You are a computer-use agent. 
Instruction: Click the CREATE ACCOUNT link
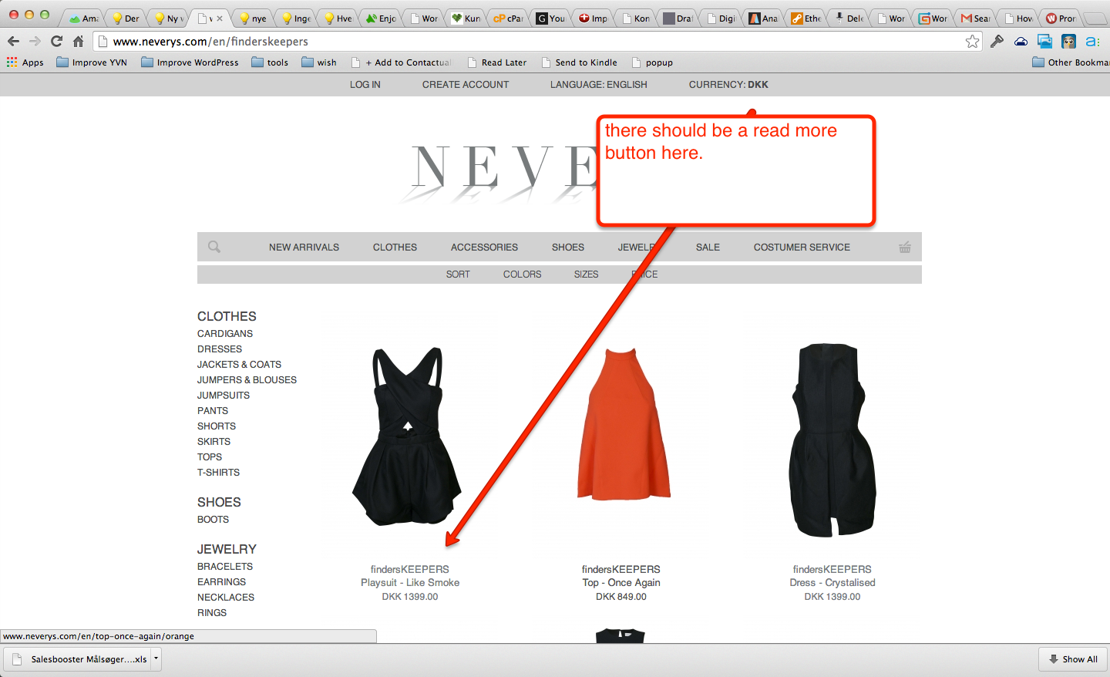(x=466, y=85)
